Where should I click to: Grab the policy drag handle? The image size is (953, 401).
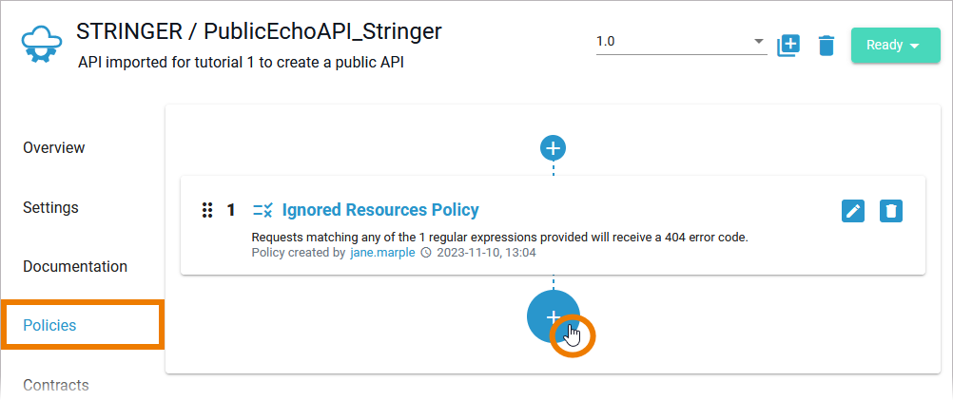tap(206, 210)
